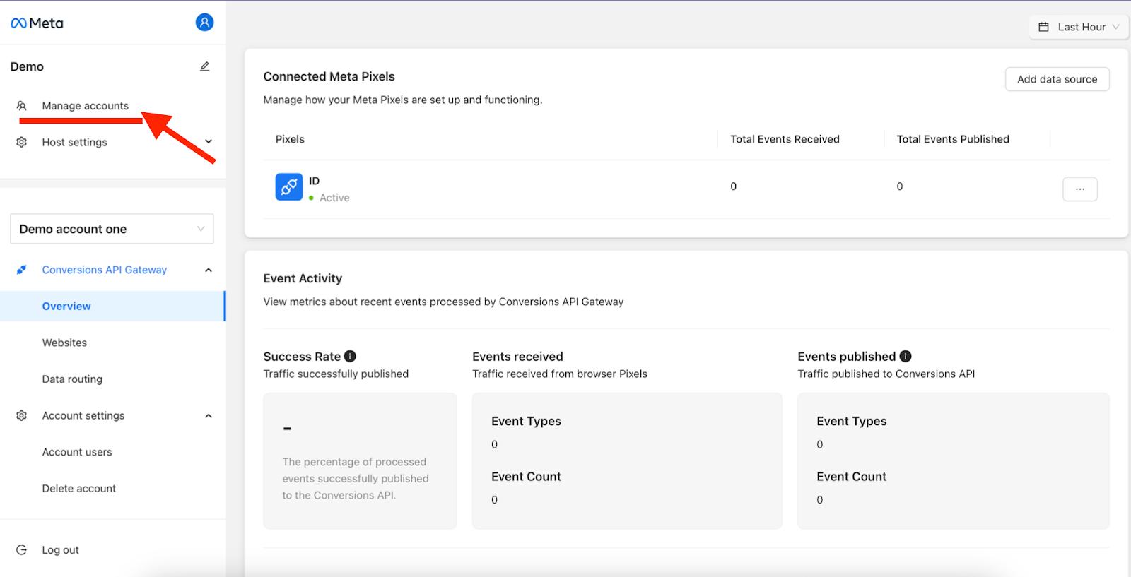Click the Host settings label

[75, 142]
